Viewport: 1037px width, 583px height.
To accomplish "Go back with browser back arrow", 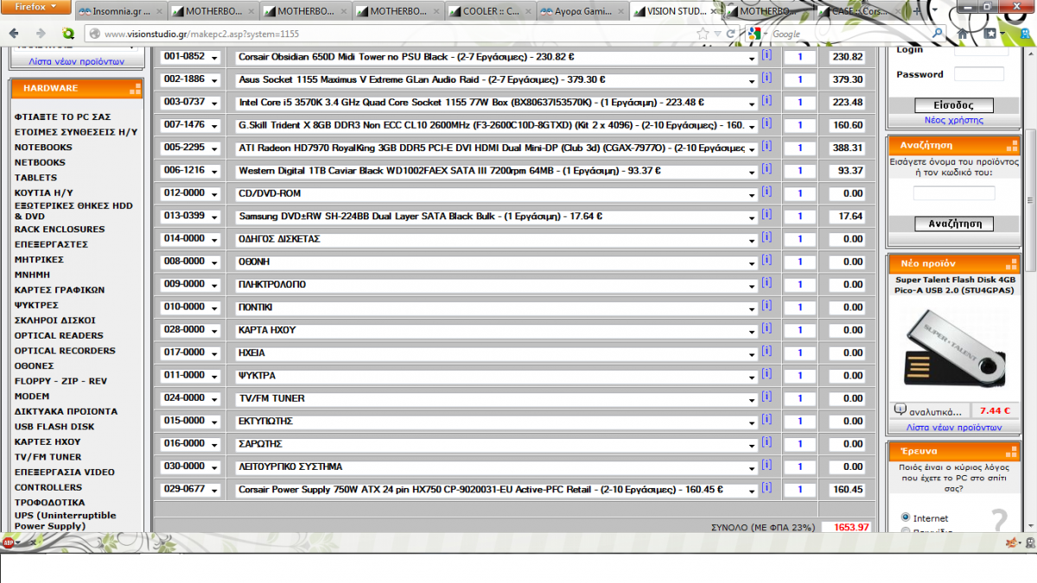I will [x=14, y=34].
